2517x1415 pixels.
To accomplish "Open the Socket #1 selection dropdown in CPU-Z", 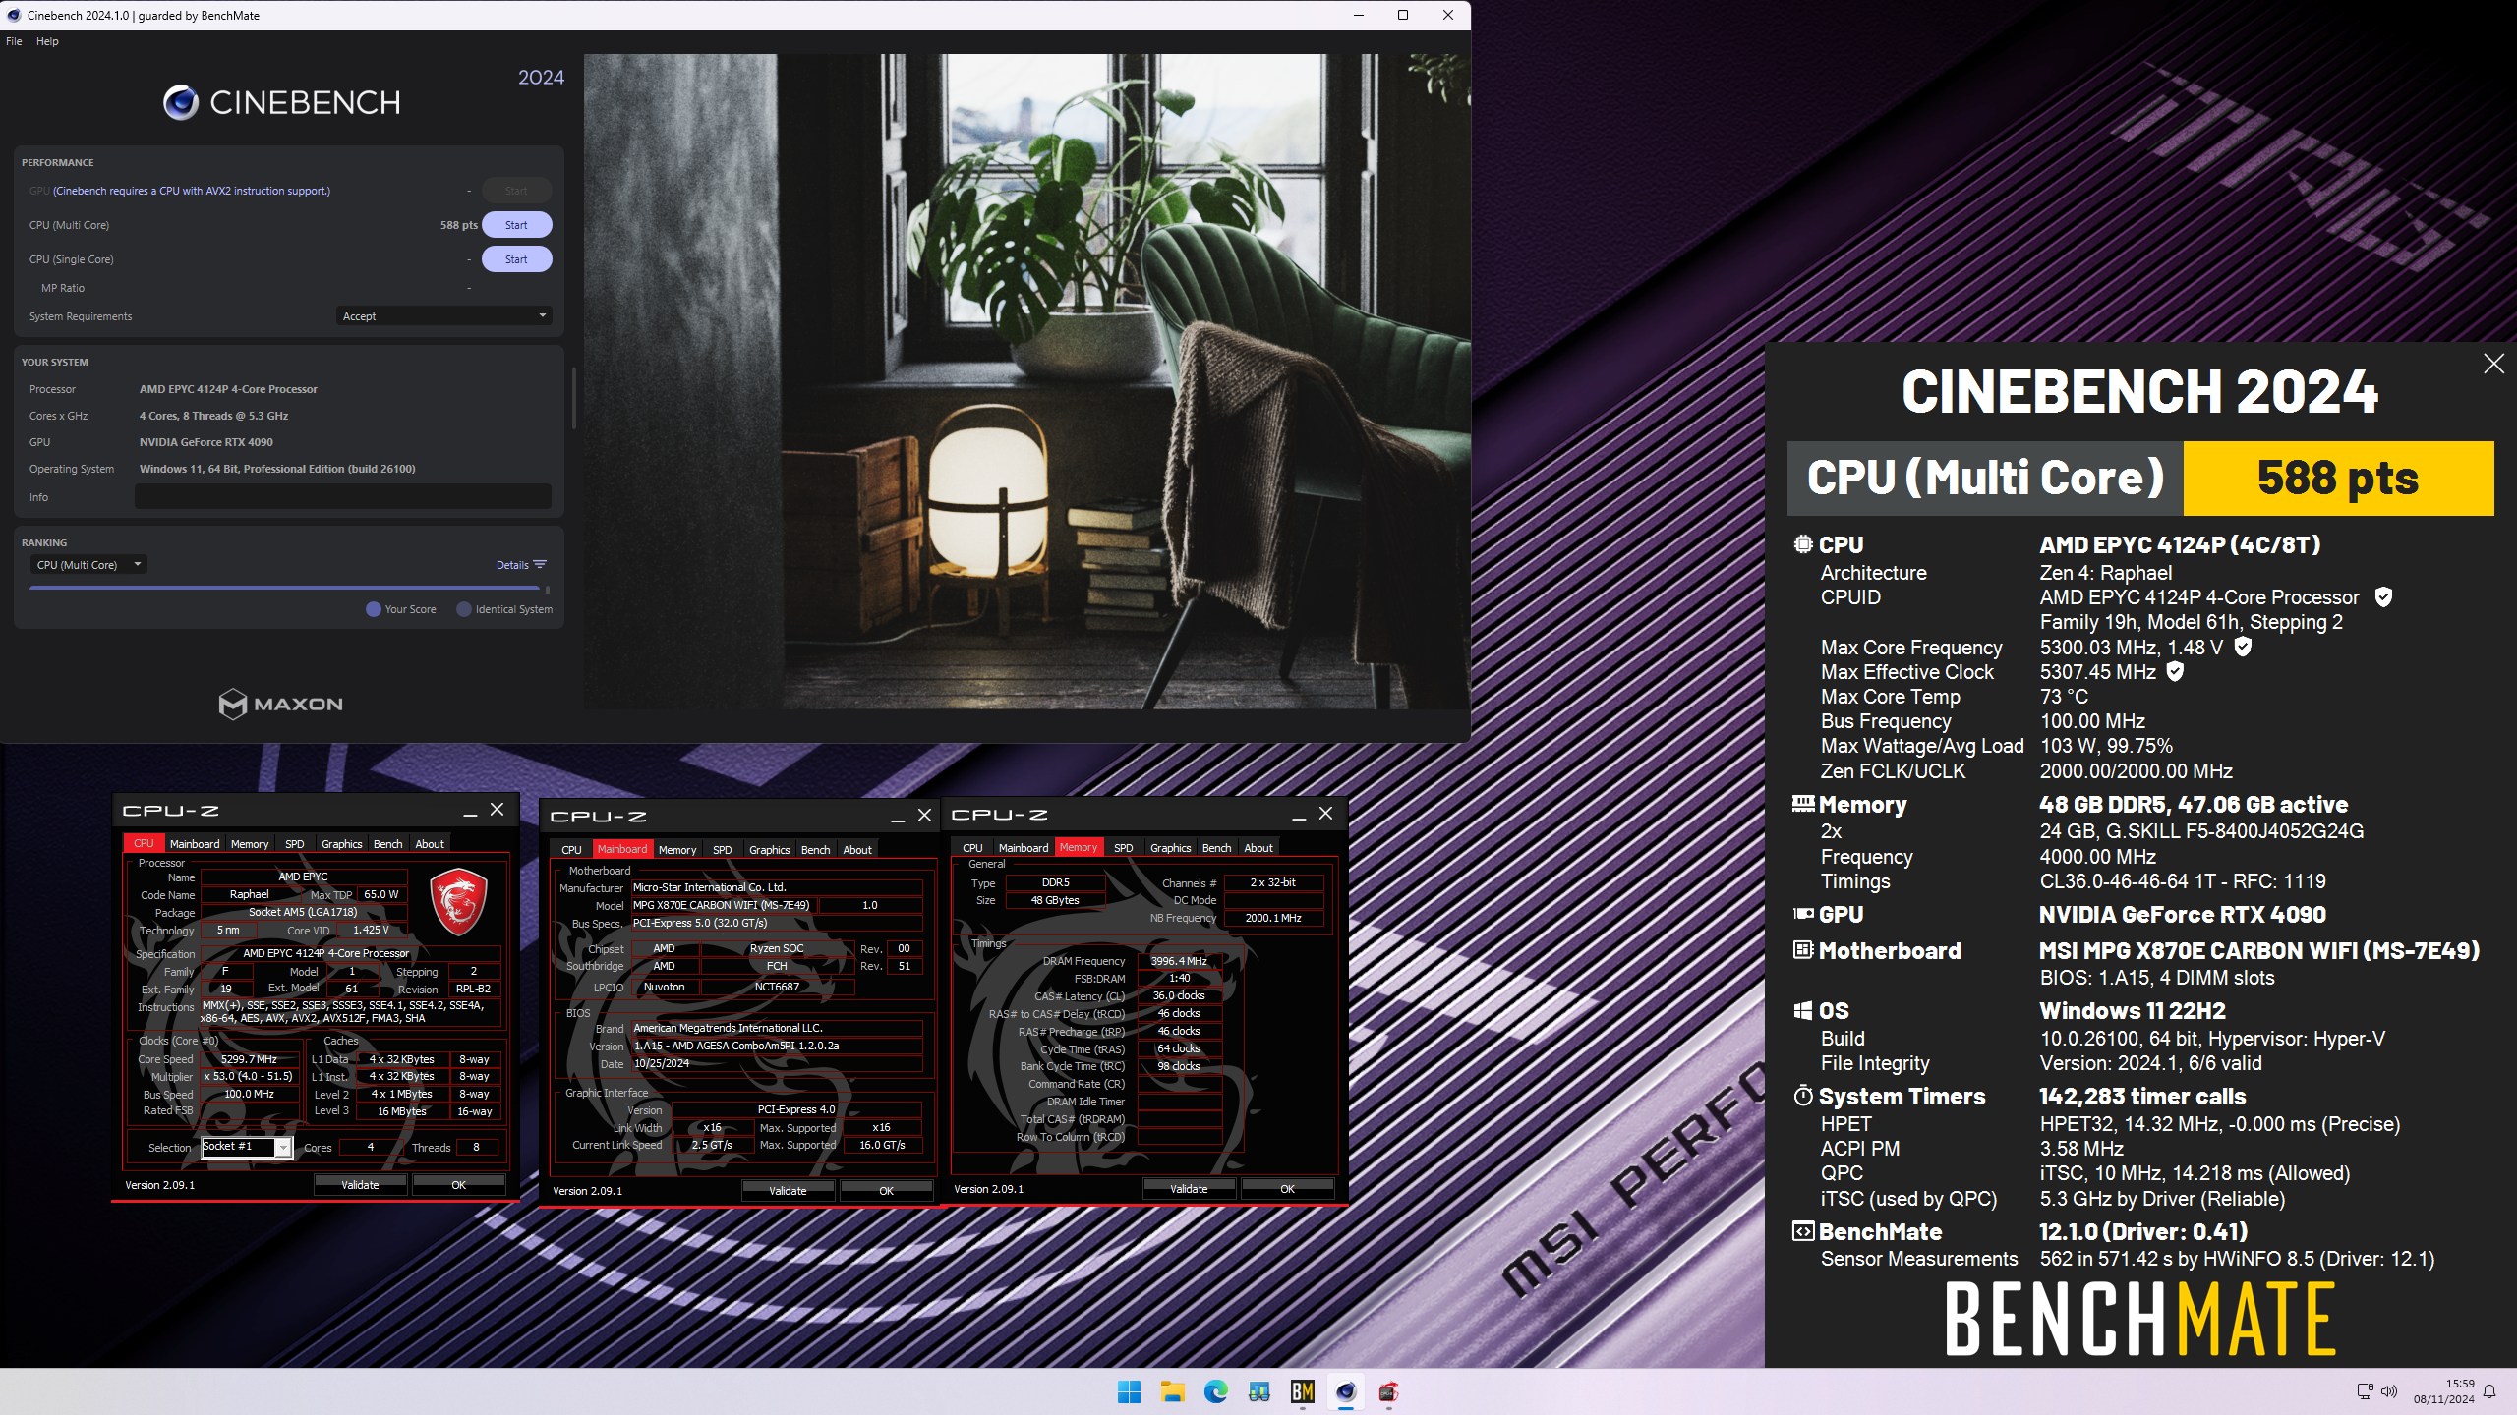I will tap(246, 1147).
